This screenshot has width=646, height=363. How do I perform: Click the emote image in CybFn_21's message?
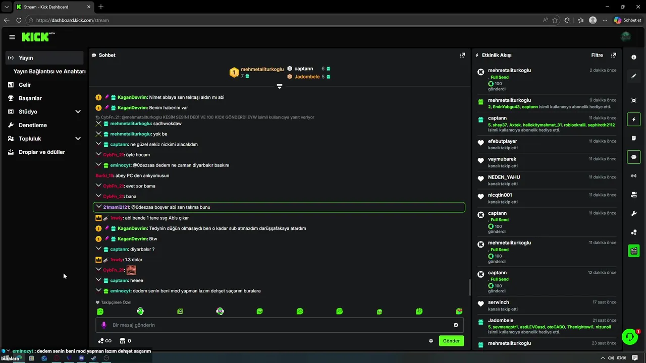[131, 270]
